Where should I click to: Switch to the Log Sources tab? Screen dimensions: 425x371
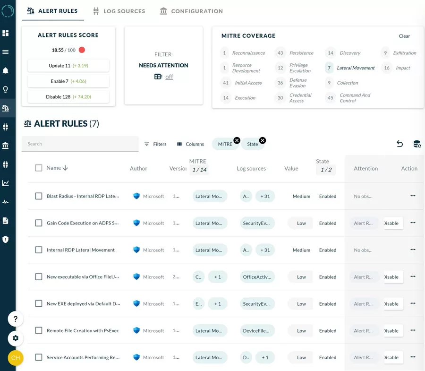pyautogui.click(x=119, y=11)
